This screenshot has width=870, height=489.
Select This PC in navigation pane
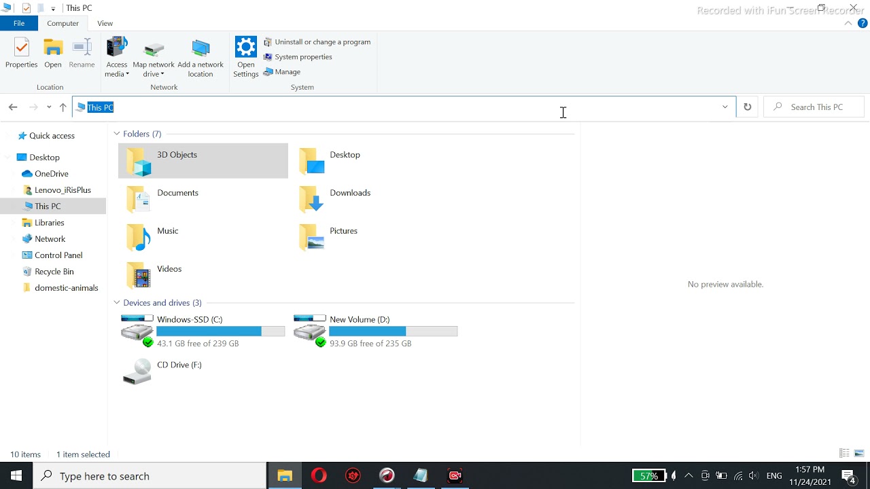pos(48,206)
